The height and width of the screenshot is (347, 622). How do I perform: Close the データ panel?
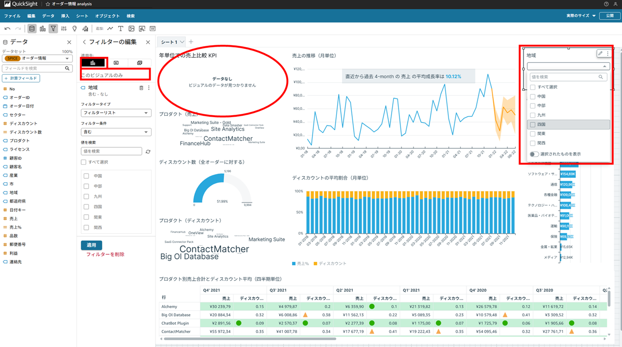coord(69,42)
